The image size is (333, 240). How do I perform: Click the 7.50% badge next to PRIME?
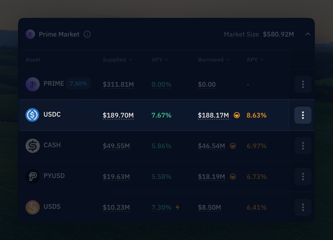(x=78, y=83)
